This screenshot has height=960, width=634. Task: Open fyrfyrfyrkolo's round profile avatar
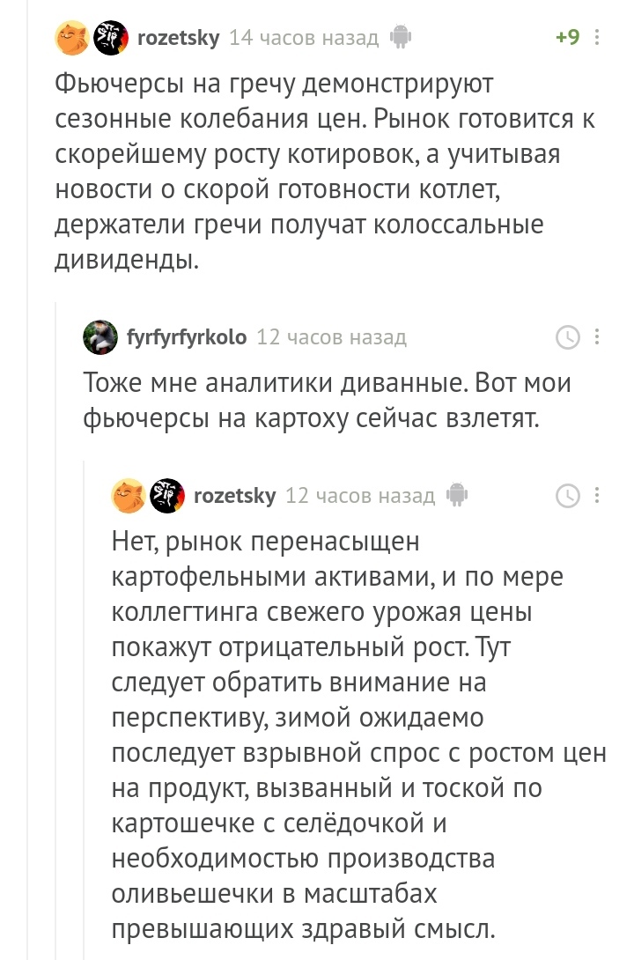pos(100,337)
